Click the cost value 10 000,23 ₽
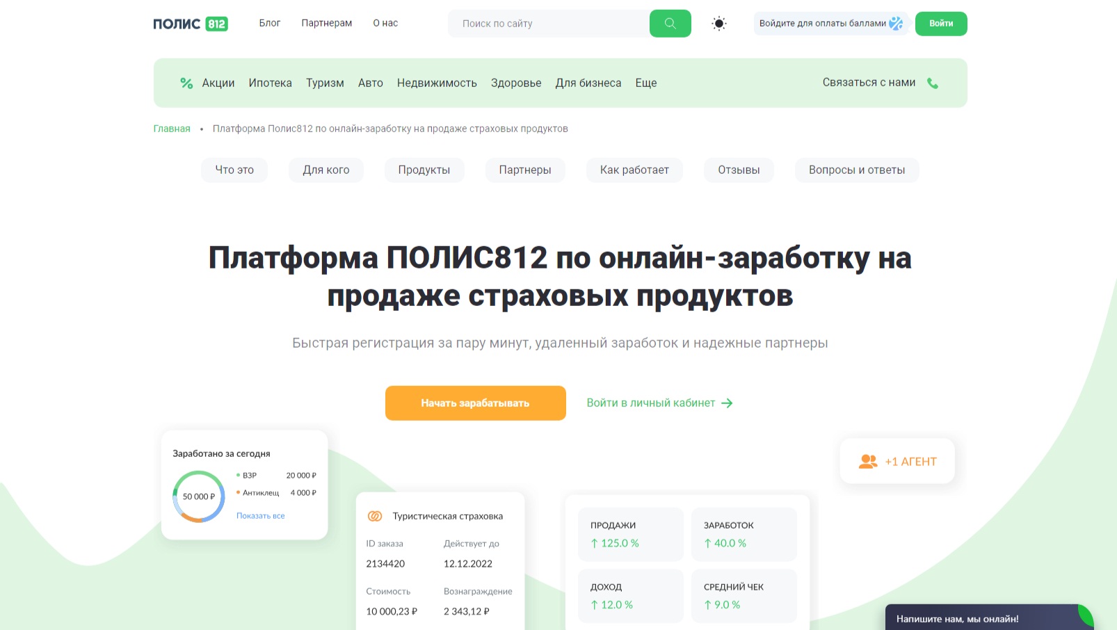Viewport: 1117px width, 630px height. click(392, 612)
